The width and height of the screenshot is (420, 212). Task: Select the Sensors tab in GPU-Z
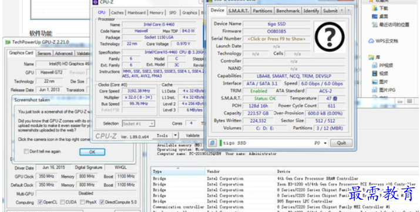(44, 53)
